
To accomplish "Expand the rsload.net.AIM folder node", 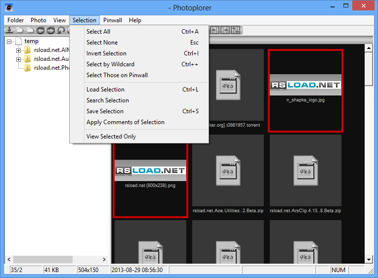I will click(x=18, y=50).
